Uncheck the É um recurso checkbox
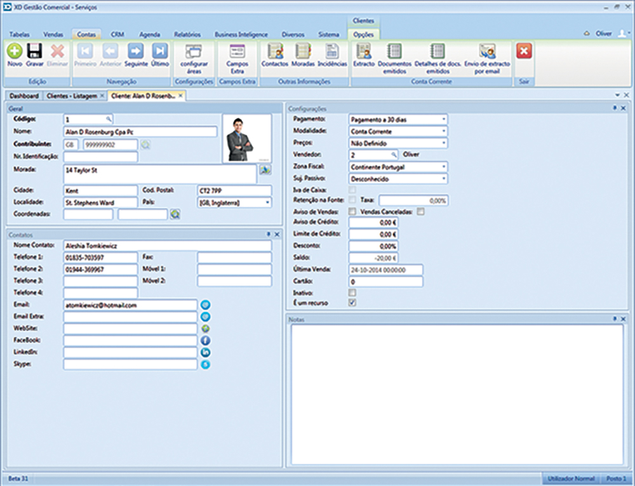 (352, 303)
